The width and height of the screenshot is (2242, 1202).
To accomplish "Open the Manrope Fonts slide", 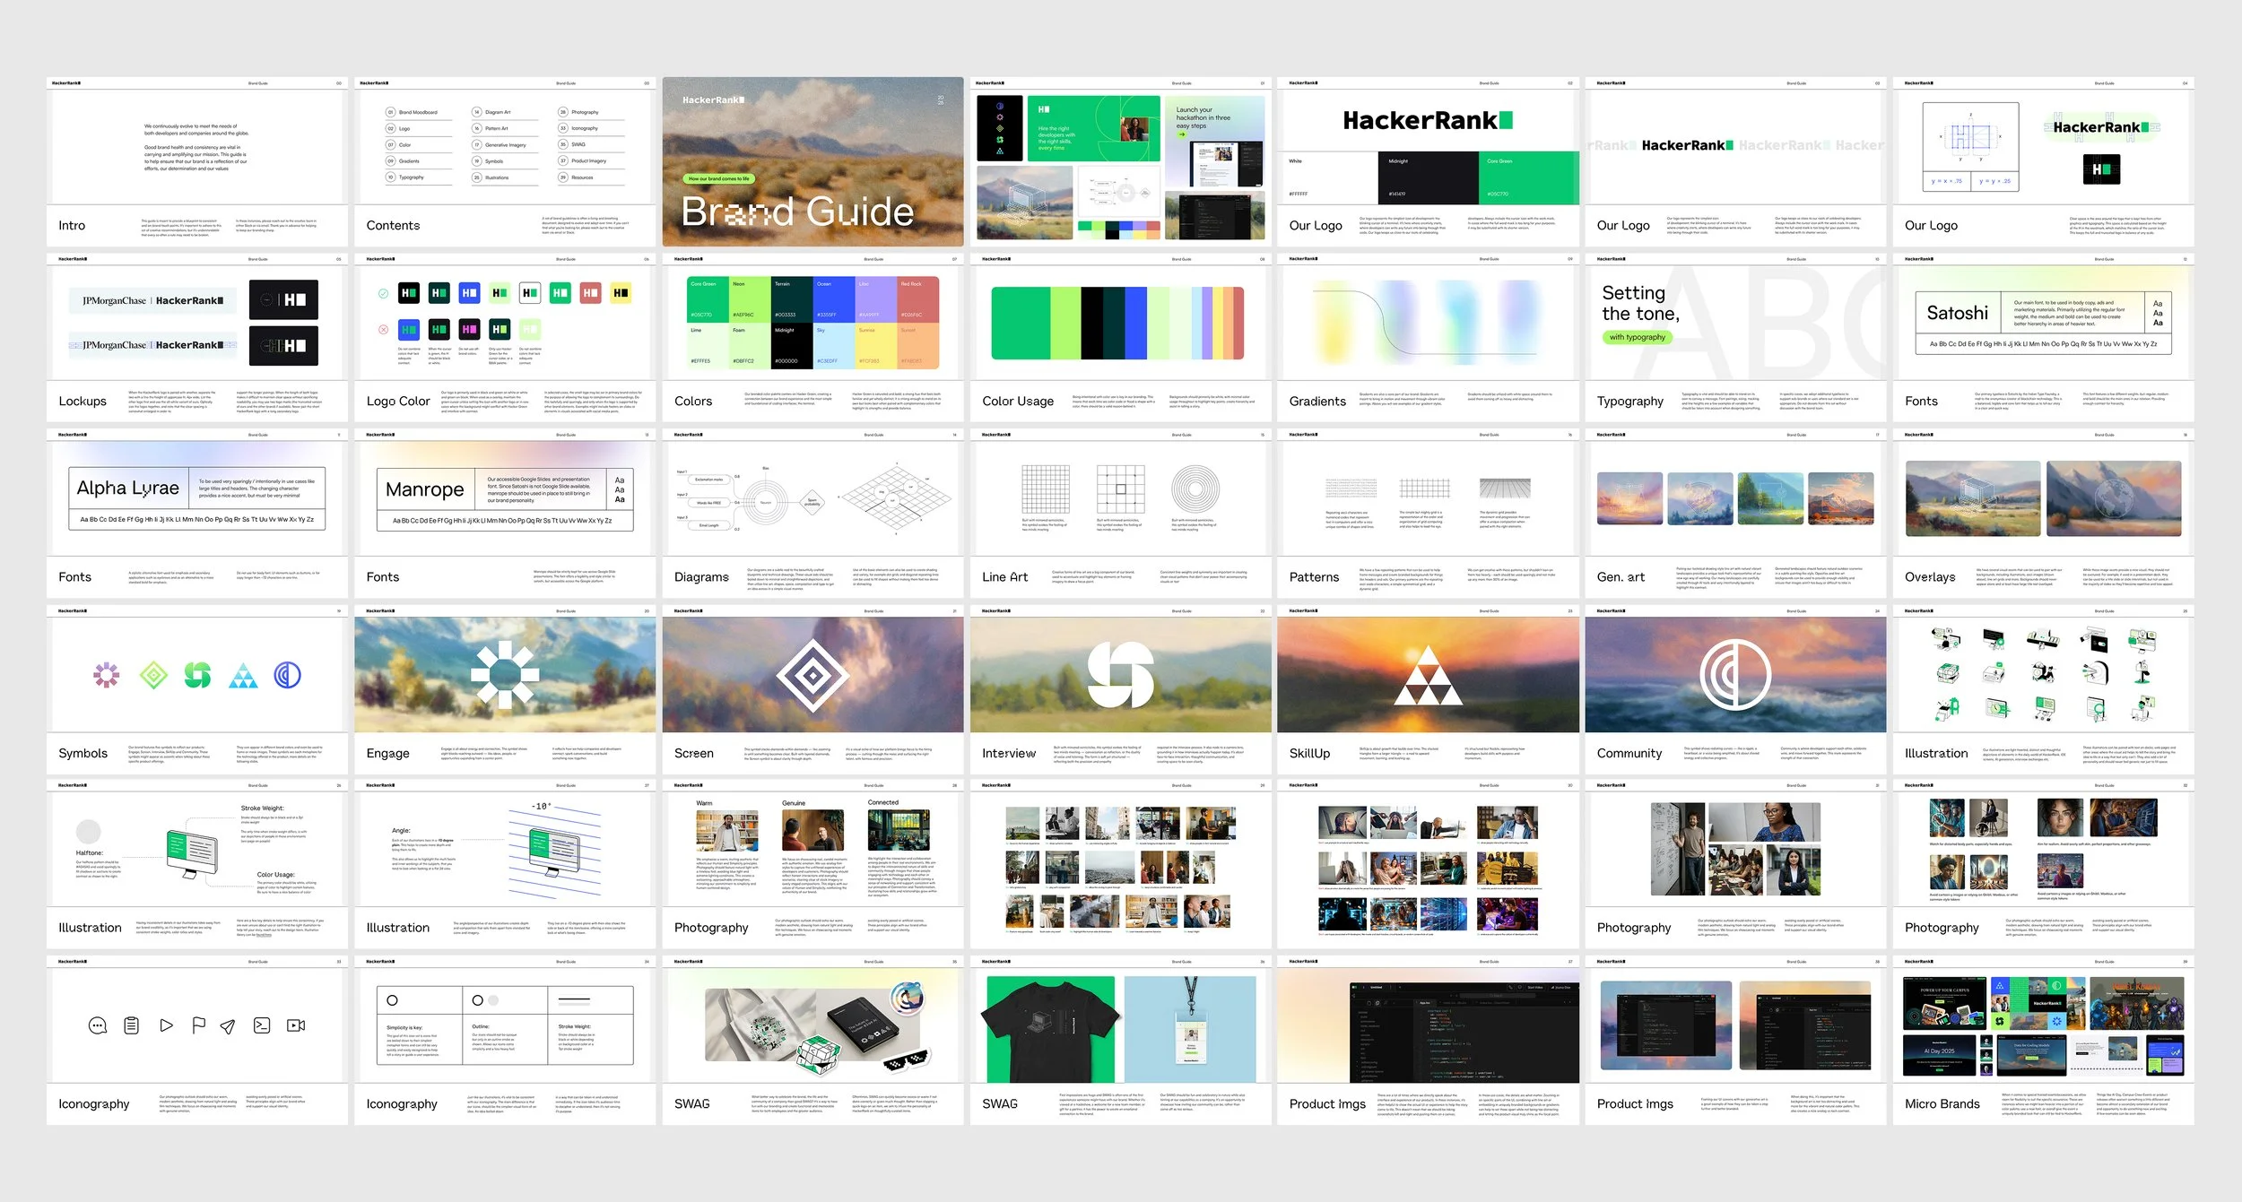I will (x=504, y=514).
